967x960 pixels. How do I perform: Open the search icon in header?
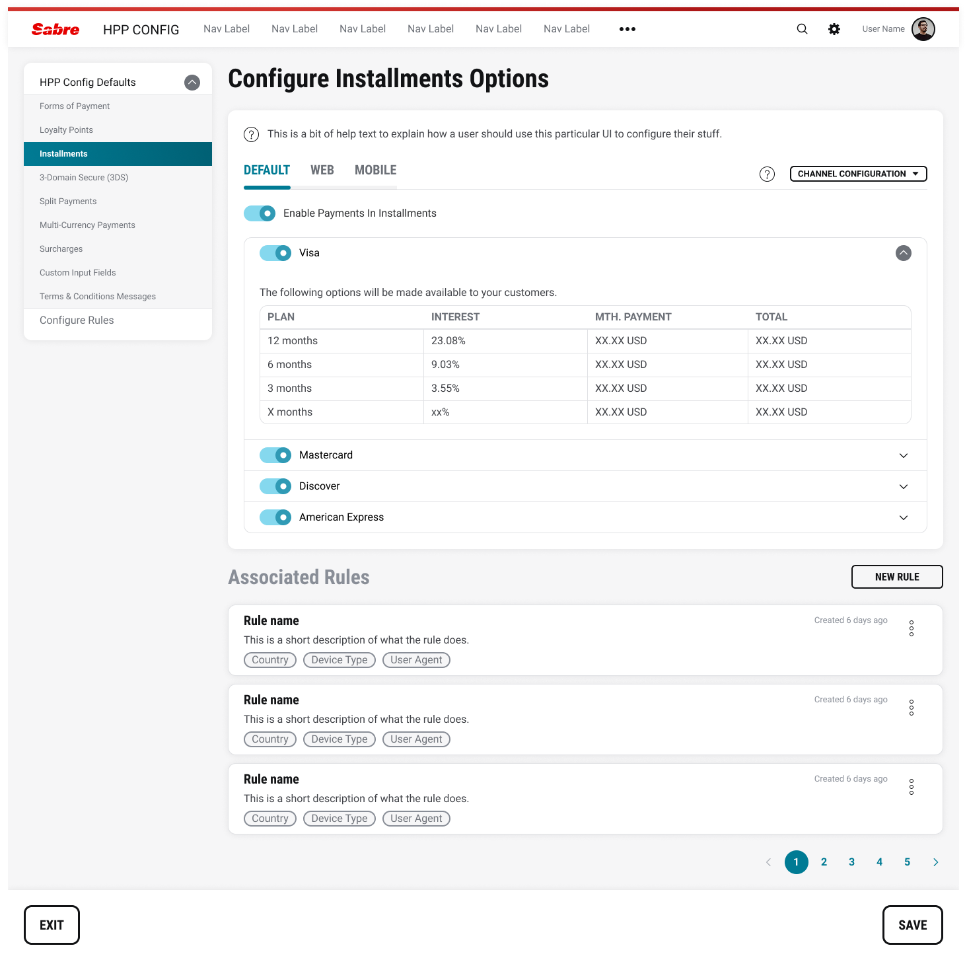[802, 29]
